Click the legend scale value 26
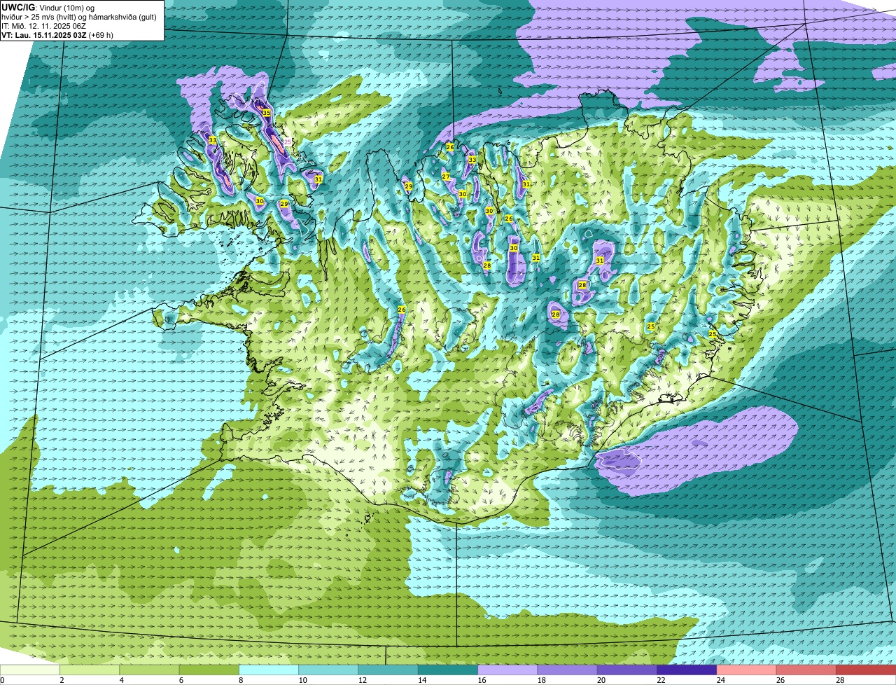This screenshot has width=896, height=685. pos(780,680)
